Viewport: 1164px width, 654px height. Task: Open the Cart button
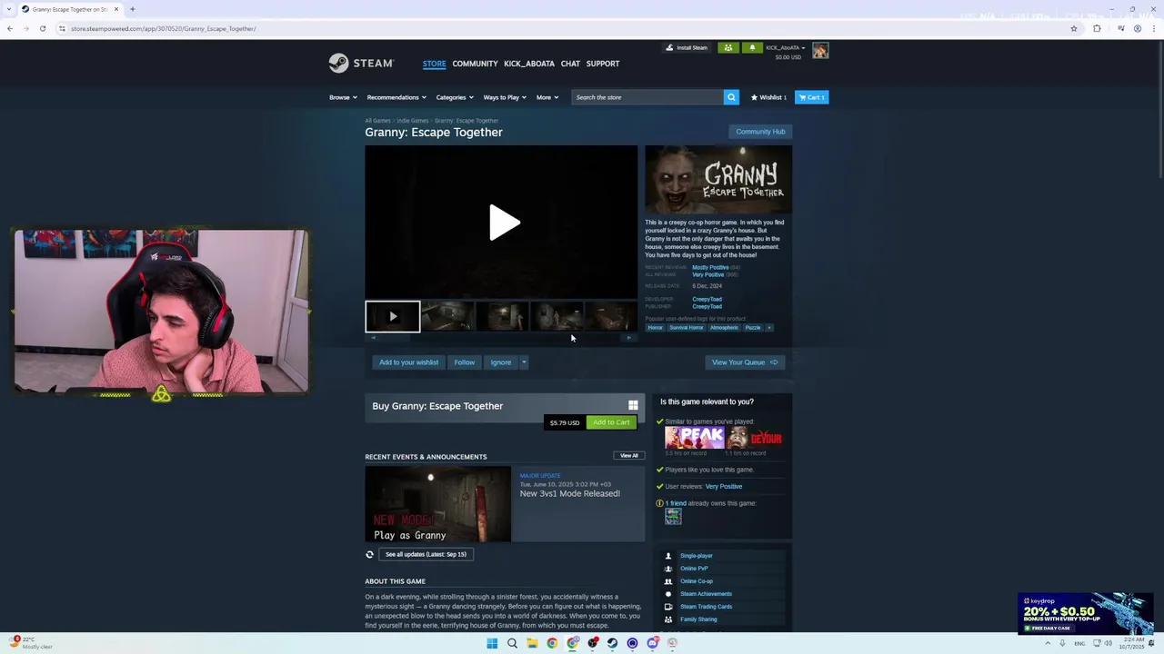(x=811, y=97)
